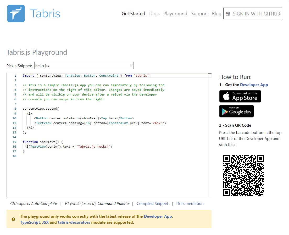Click 'tabris' string in import line
This screenshot has width=289, height=235.
[141, 76]
